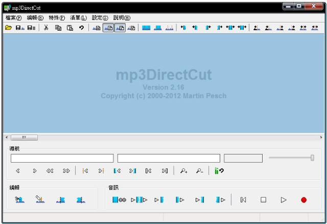Open the 檔案 menu

coord(14,17)
